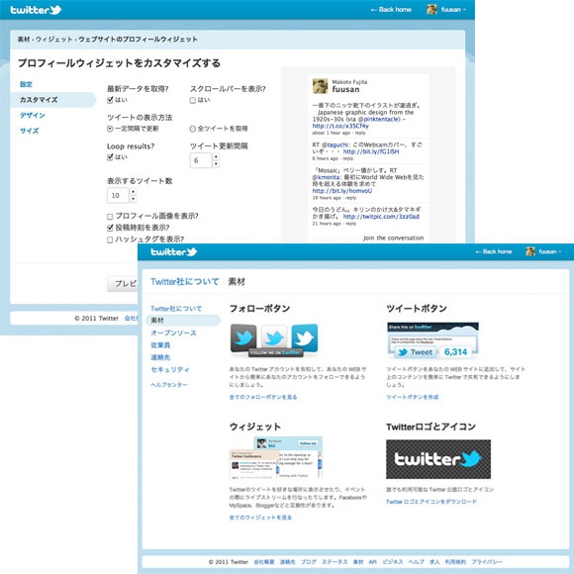
Task: Toggle 投稿時刻を表示 checkbox
Action: (x=110, y=228)
